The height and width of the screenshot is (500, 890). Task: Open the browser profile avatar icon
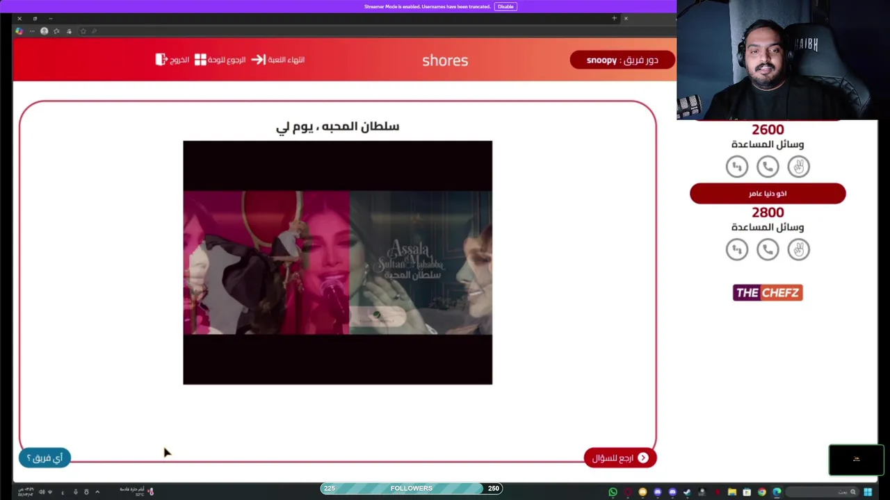coord(44,31)
